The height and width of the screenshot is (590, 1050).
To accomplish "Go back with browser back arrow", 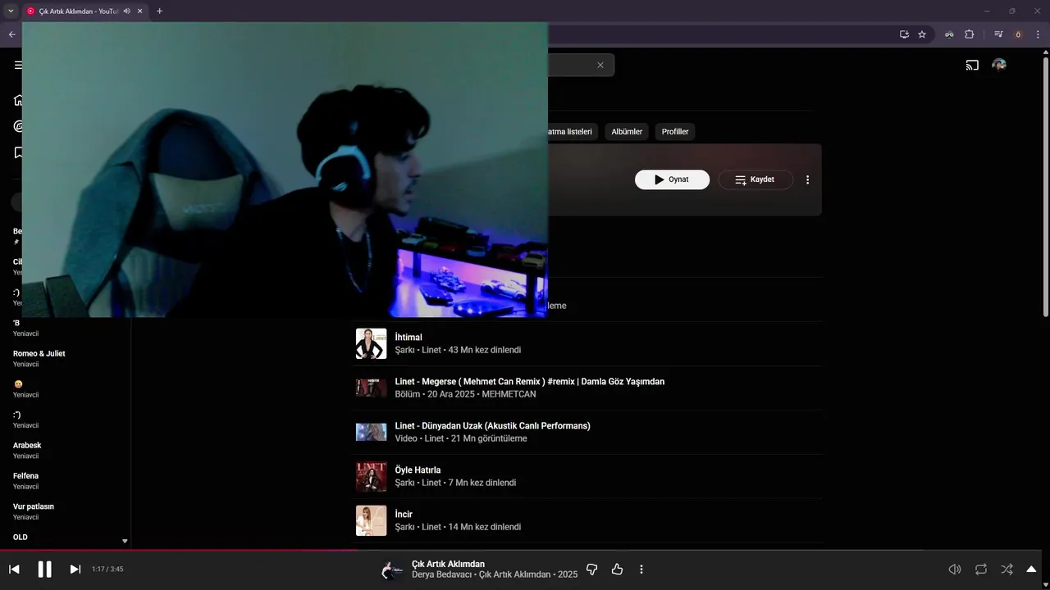I will [11, 34].
